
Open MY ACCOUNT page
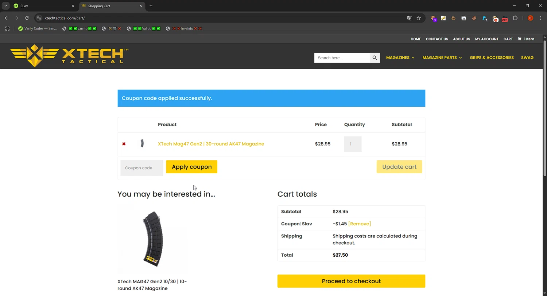point(487,39)
